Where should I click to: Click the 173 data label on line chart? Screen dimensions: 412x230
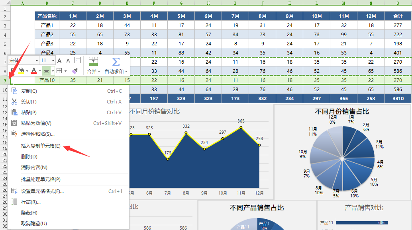pos(168,153)
